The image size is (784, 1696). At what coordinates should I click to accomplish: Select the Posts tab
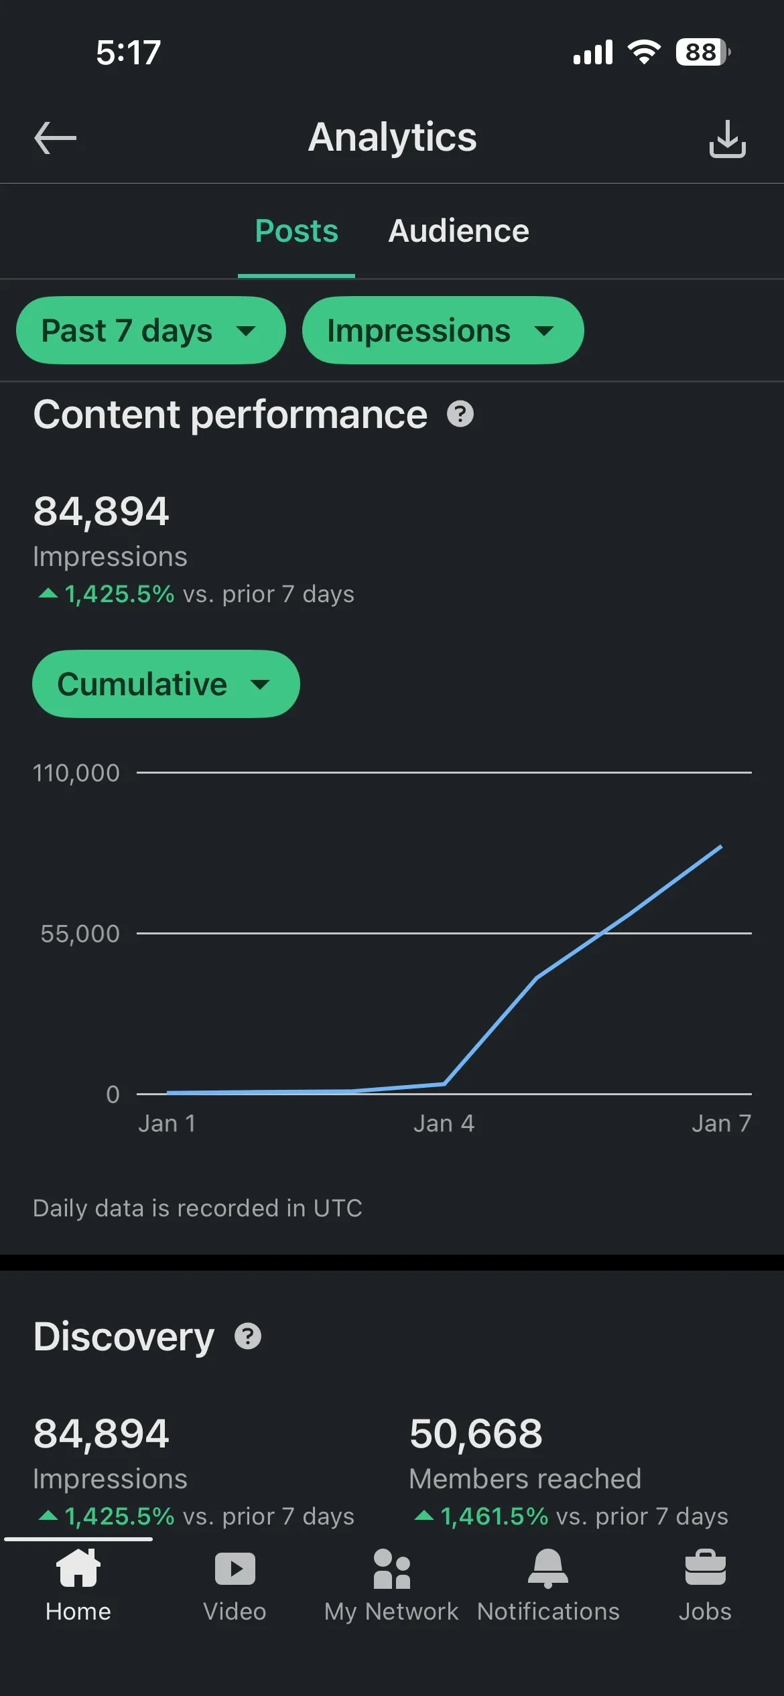tap(296, 230)
